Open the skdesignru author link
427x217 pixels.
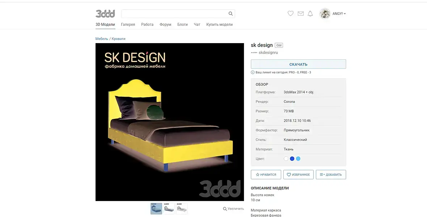pyautogui.click(x=268, y=53)
